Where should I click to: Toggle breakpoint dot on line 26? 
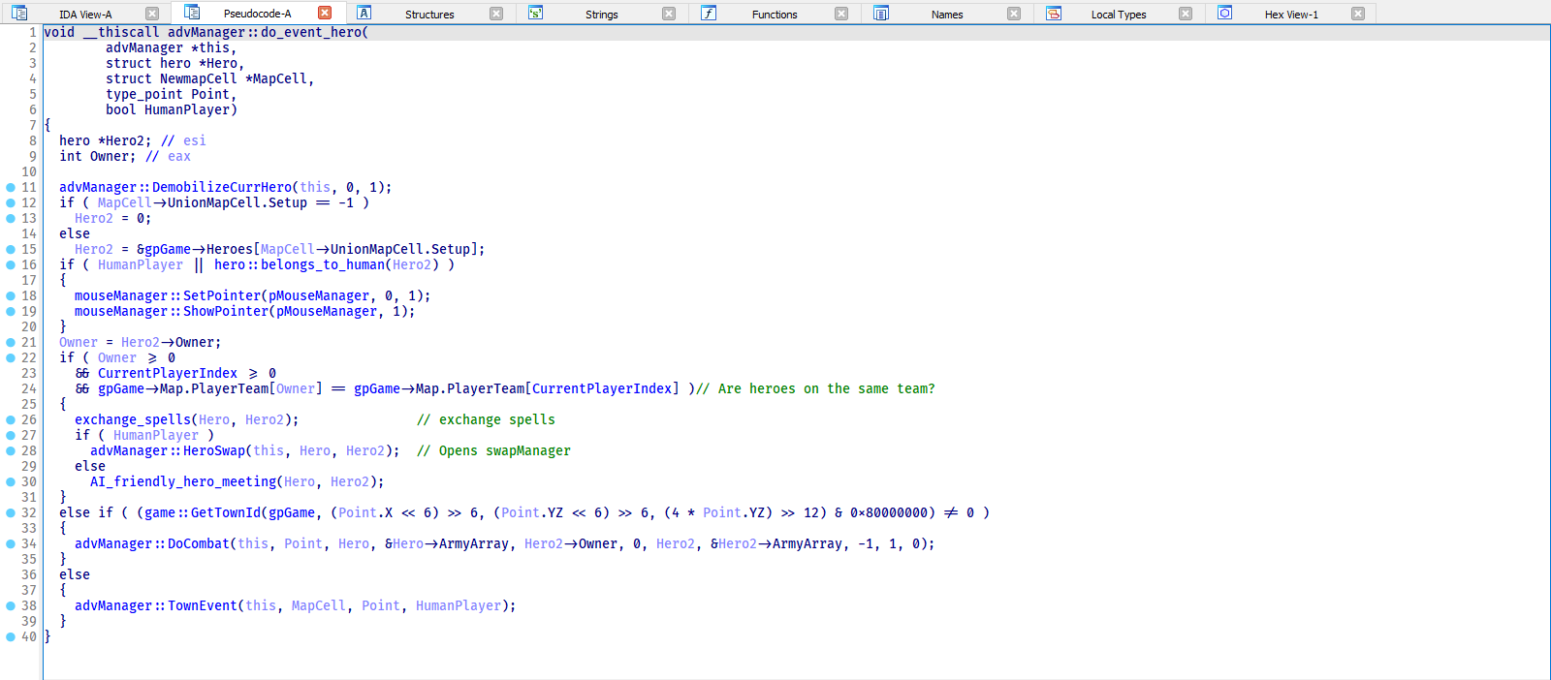(x=11, y=419)
